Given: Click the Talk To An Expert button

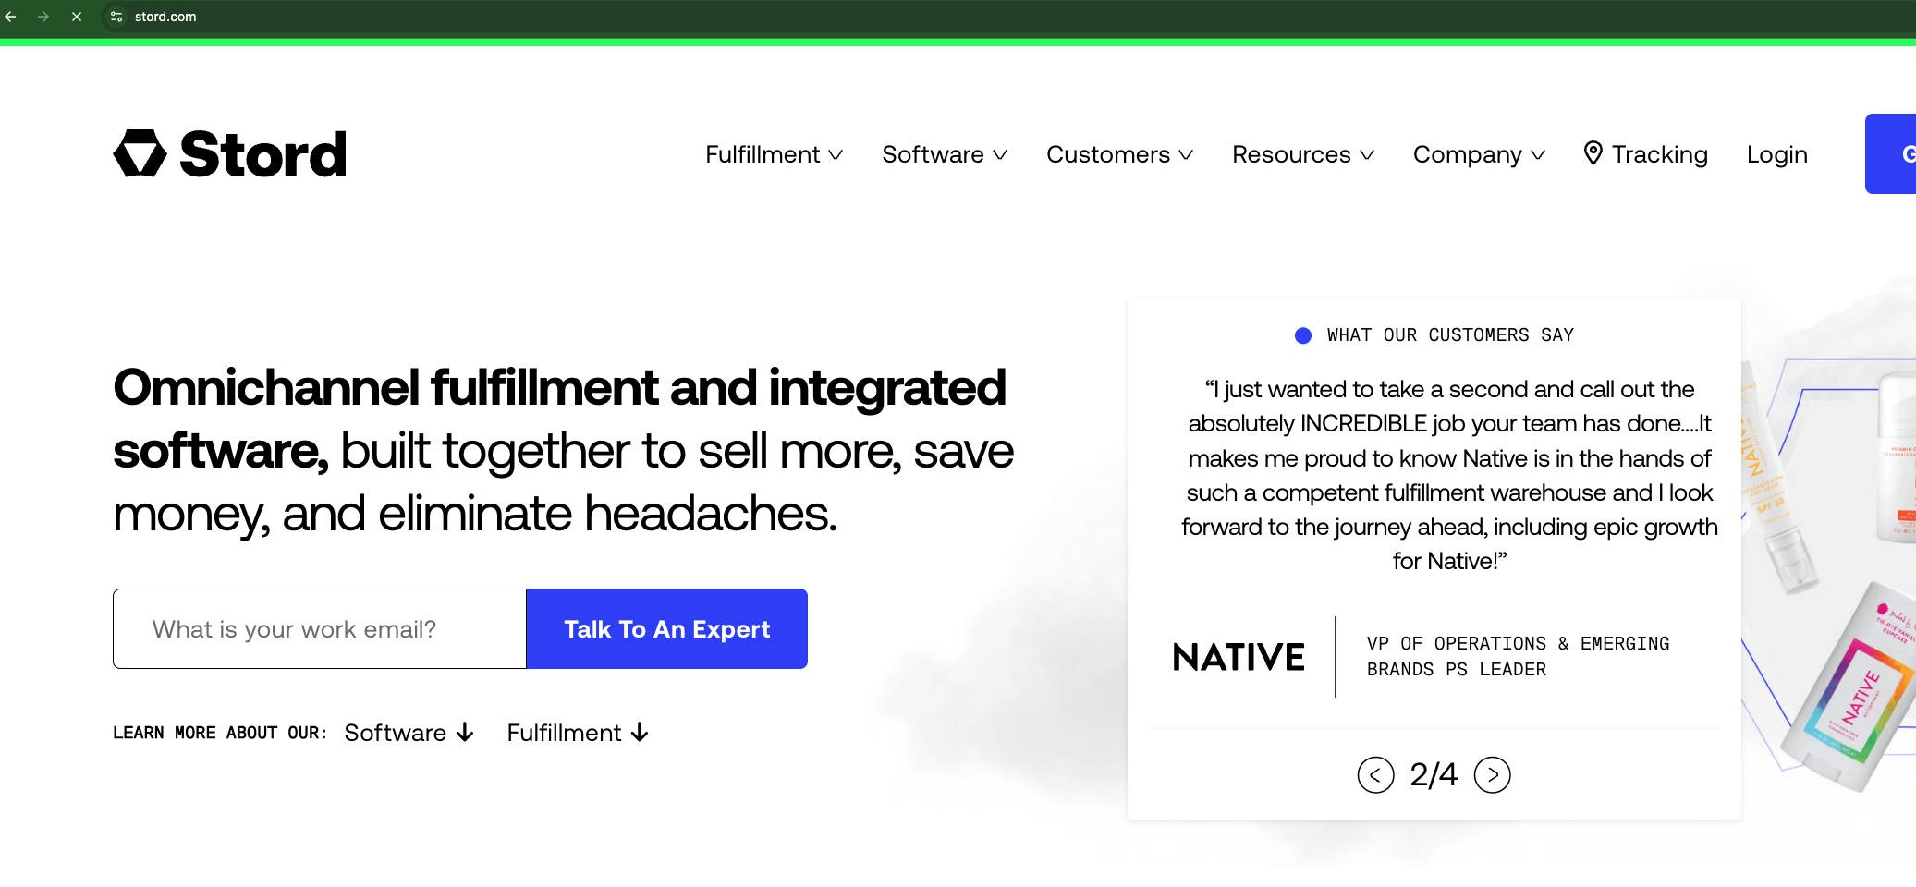Looking at the screenshot, I should pyautogui.click(x=666, y=629).
